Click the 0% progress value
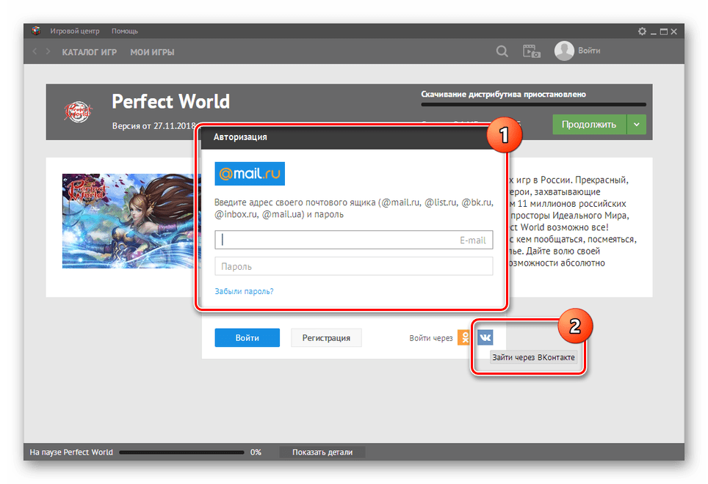The image size is (708, 484). [x=256, y=452]
